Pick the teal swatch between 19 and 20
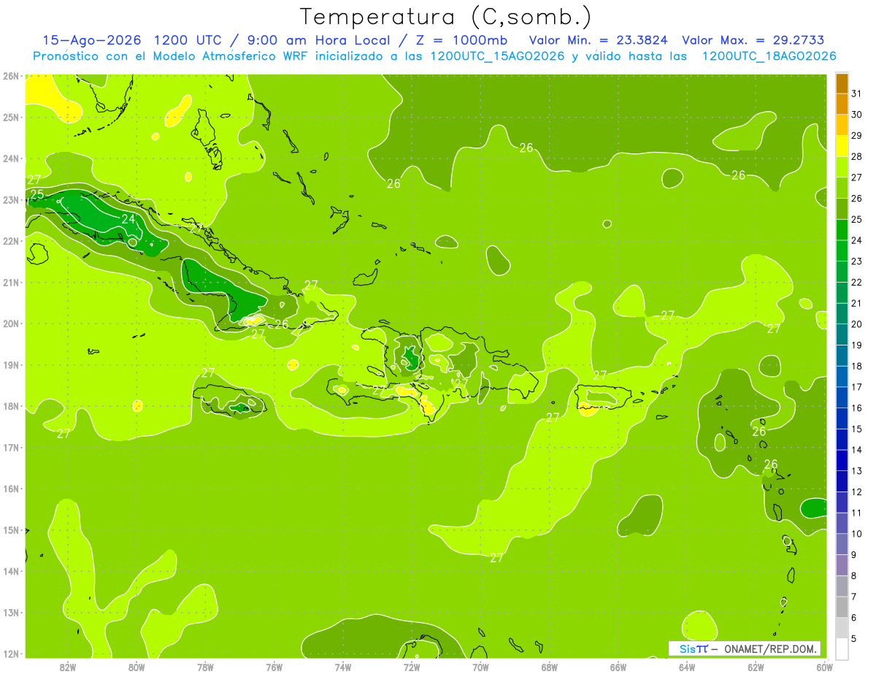Viewport: 876px width, 677px height. pyautogui.click(x=842, y=334)
